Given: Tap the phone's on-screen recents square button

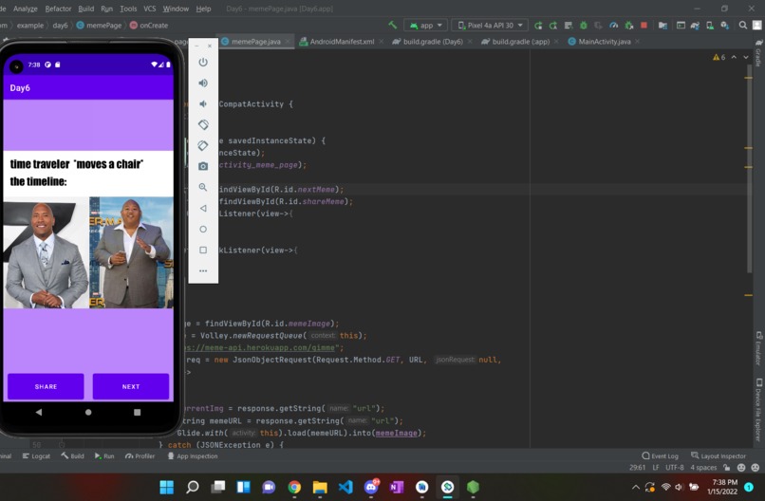Looking at the screenshot, I should tap(137, 412).
